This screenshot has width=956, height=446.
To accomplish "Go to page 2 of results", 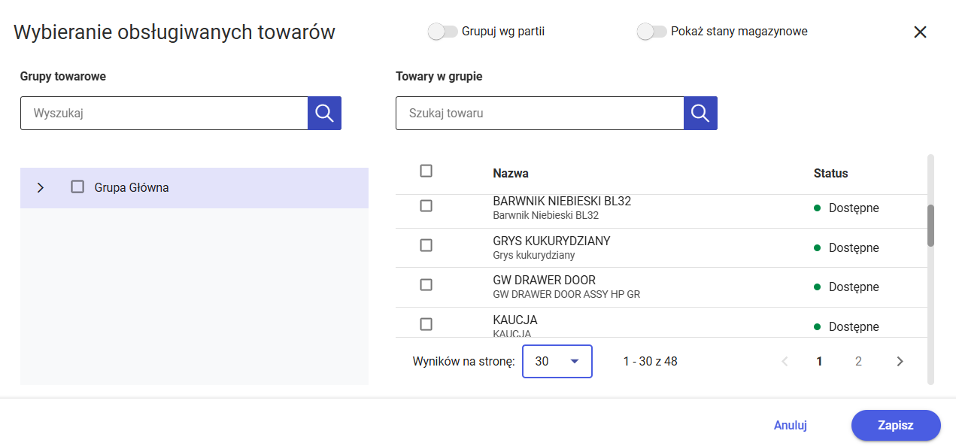I will pos(858,361).
